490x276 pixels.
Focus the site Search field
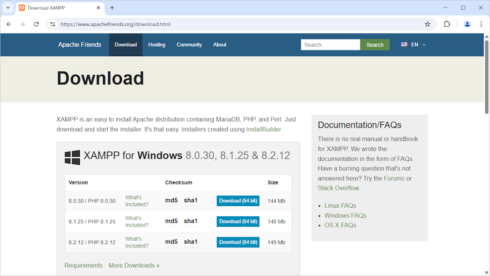pyautogui.click(x=330, y=44)
